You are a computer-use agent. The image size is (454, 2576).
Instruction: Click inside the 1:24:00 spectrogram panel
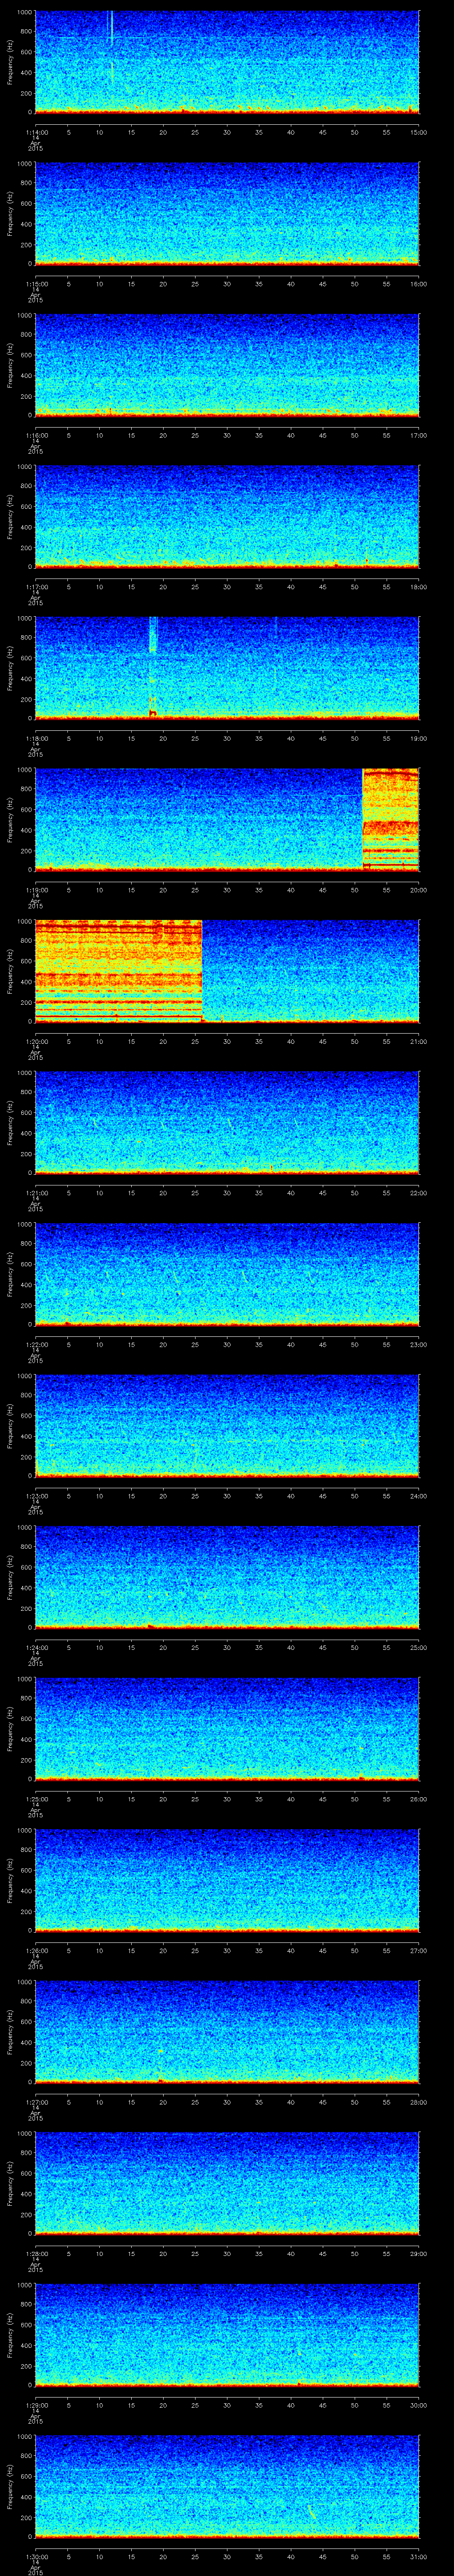coord(227,1577)
